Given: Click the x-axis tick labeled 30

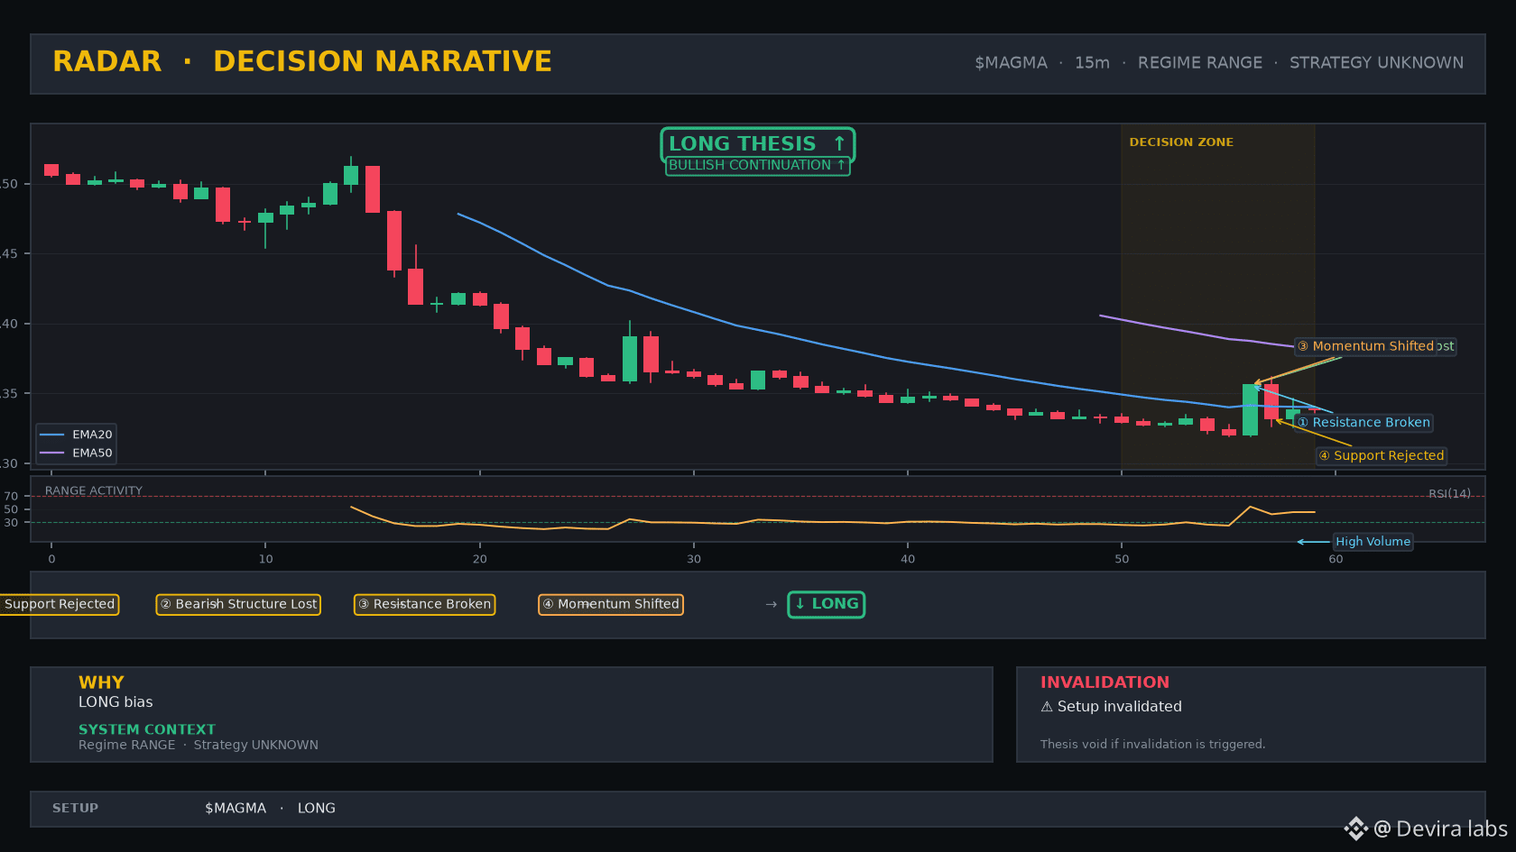Looking at the screenshot, I should (x=694, y=559).
